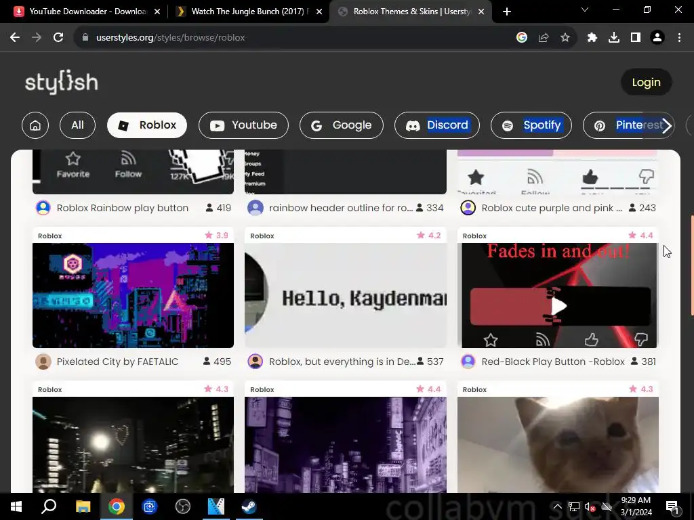Viewport: 694px width, 520px height.
Task: Click Roblox Rainbow play button author avatar
Action: 43,208
